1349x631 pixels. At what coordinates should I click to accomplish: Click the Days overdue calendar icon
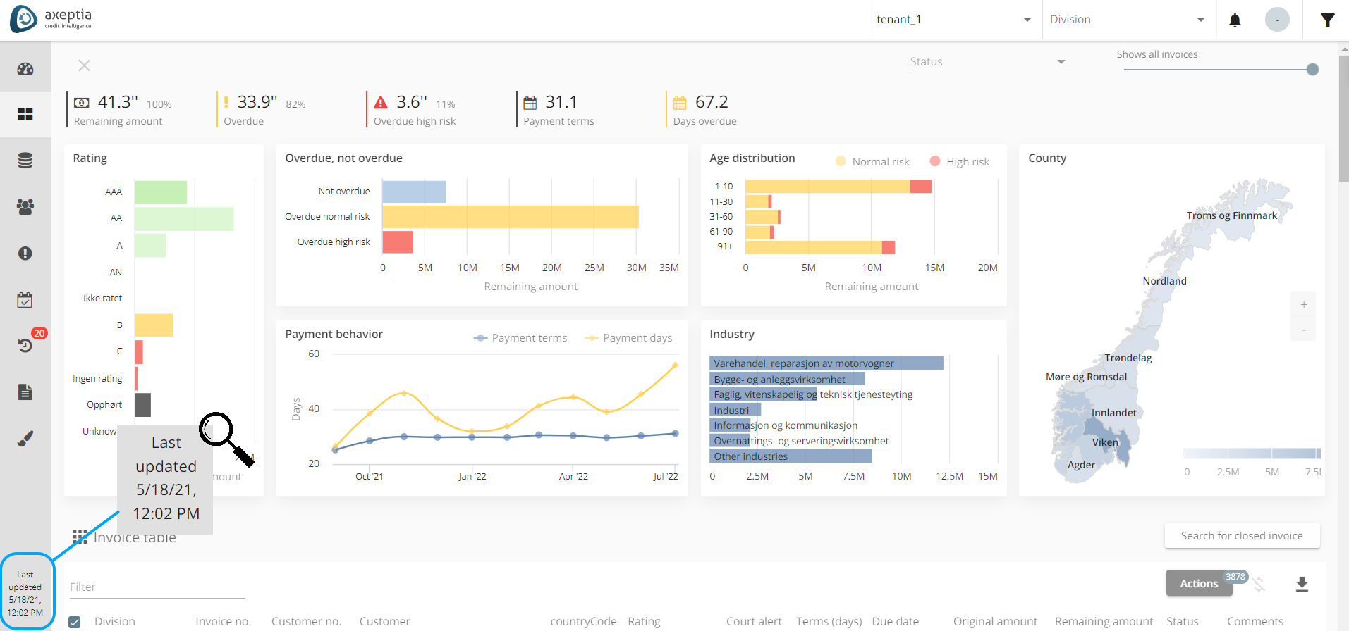click(680, 103)
